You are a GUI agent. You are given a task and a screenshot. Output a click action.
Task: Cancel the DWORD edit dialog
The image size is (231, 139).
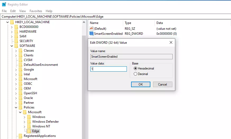tap(163, 85)
